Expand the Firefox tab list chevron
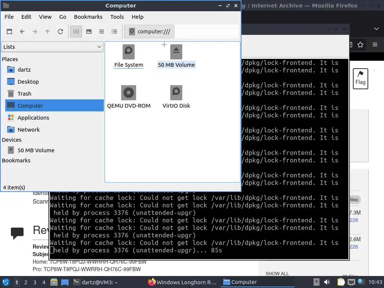The image size is (384, 288). click(x=376, y=29)
